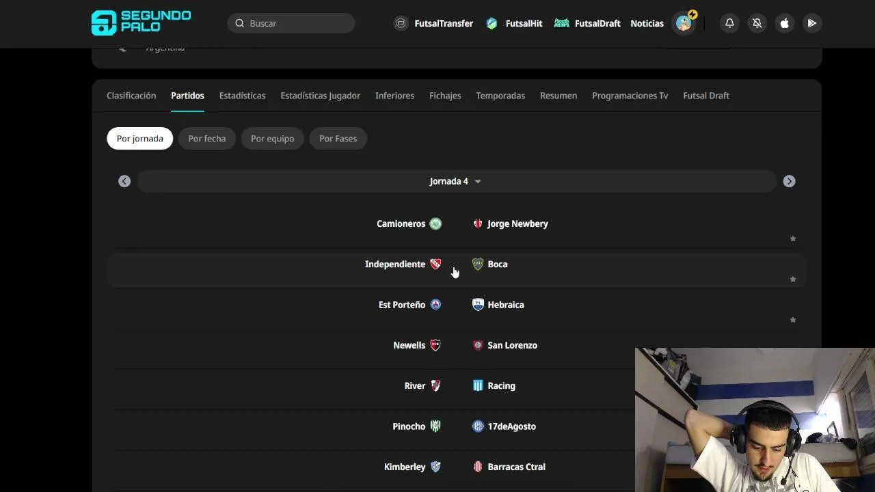Click the Jorge Newbery team crest
Screen dimensions: 875x492
pos(478,223)
